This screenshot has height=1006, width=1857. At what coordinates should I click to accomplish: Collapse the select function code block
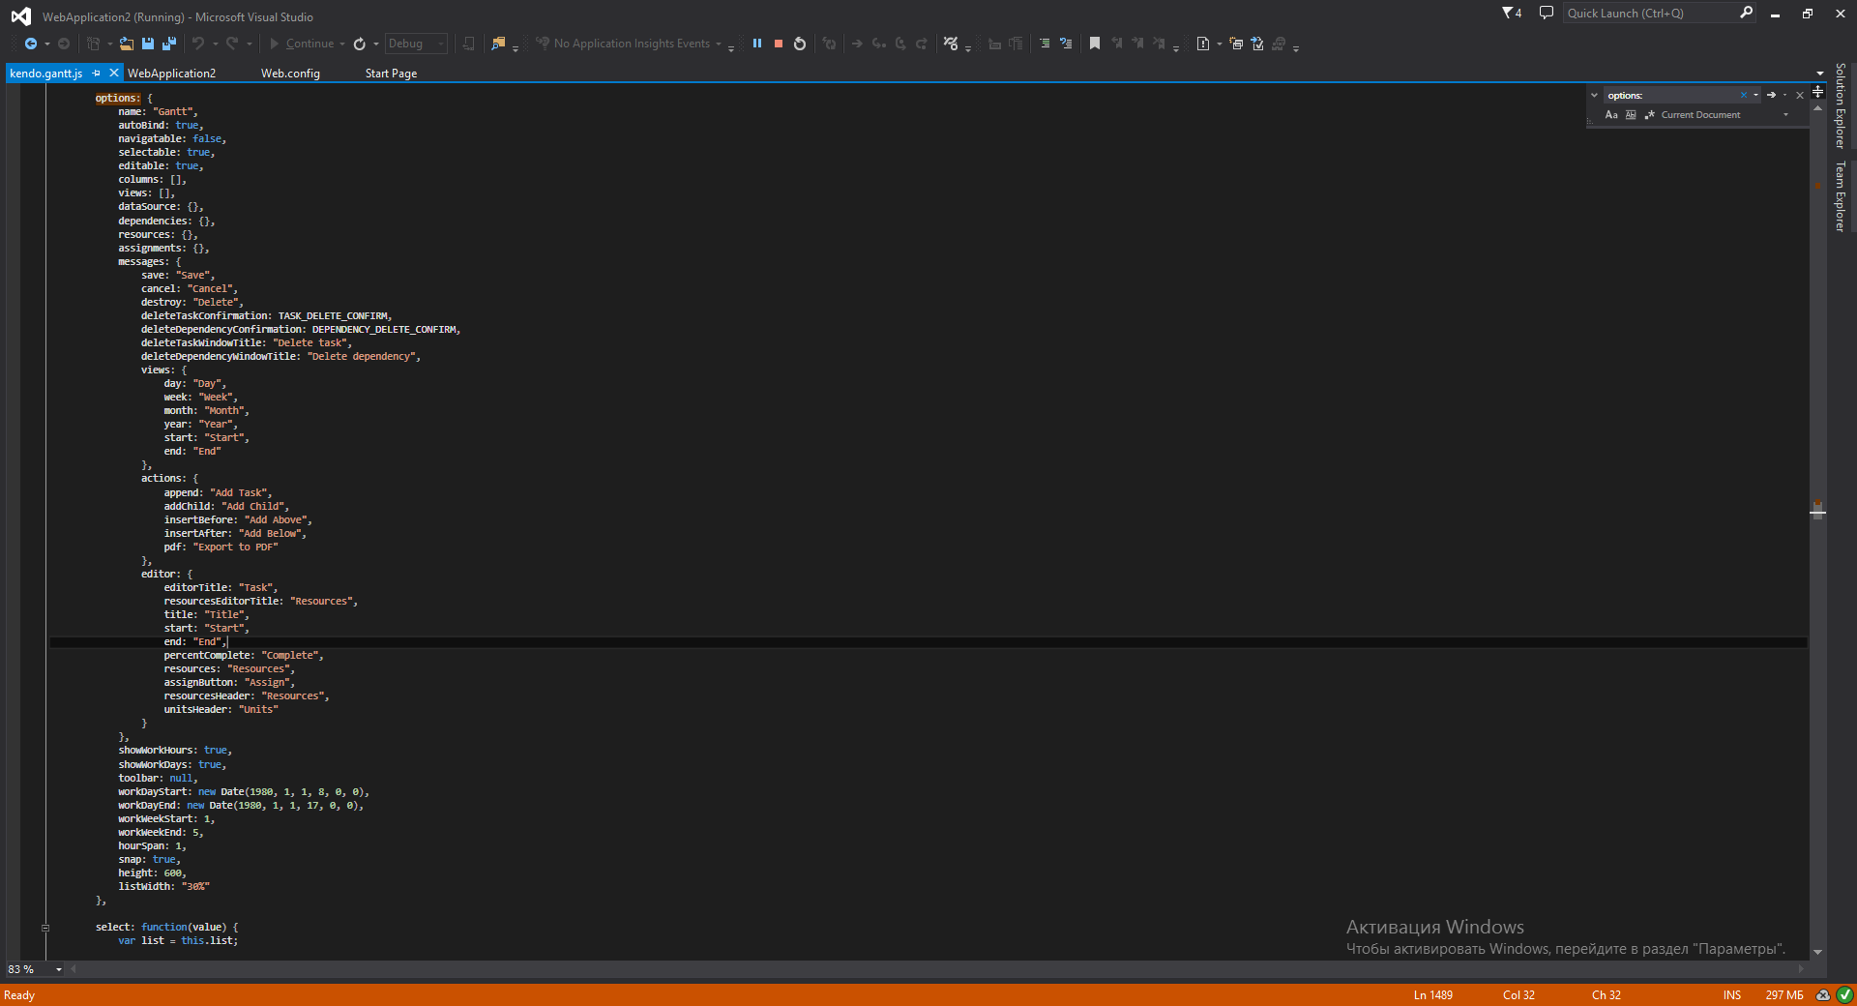(45, 928)
